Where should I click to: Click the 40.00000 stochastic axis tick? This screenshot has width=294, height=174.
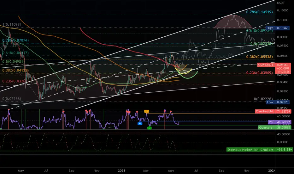point(284,134)
